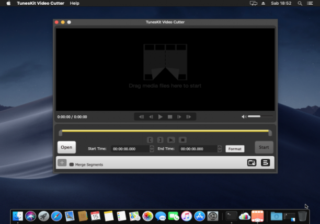Click the screen mirroring icon in menu bar
Image resolution: width=320 pixels, height=224 pixels.
pyautogui.click(x=254, y=3)
